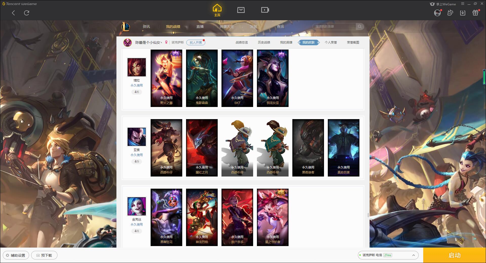Click the 4/9 skin count badge
This screenshot has height=263, width=486.
point(137,162)
